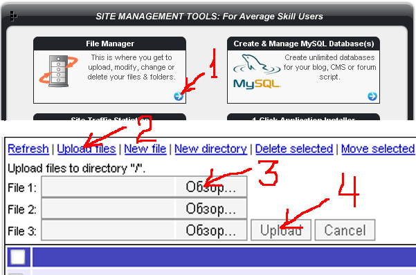Browse for File 1 with Обзор button

(x=211, y=187)
